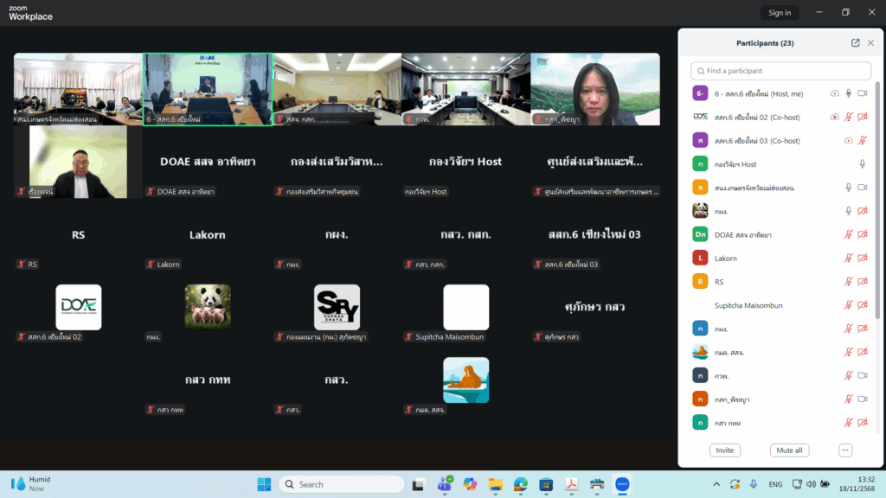Open Microsoft Teams from taskbar
The width and height of the screenshot is (886, 498).
pyautogui.click(x=446, y=484)
